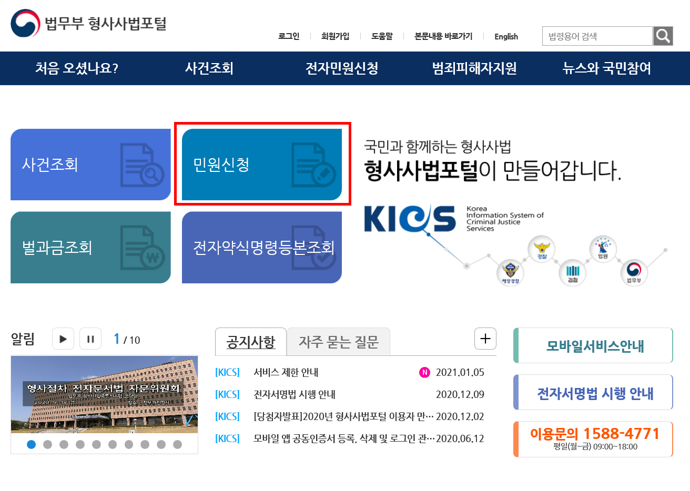The image size is (690, 491).
Task: Expand the 범죄피해자지원 navigation menu
Action: 474,68
